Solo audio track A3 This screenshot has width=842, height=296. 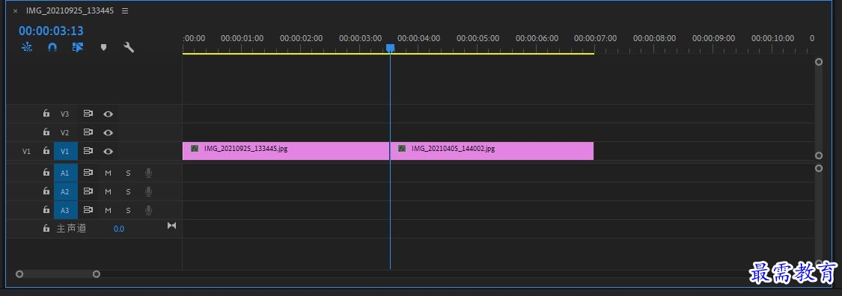128,210
